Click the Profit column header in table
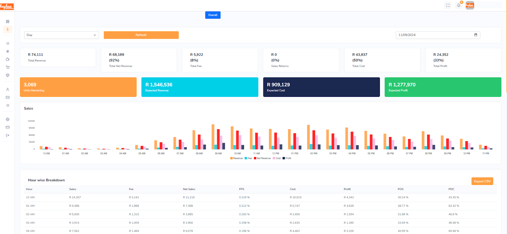 pyautogui.click(x=347, y=189)
